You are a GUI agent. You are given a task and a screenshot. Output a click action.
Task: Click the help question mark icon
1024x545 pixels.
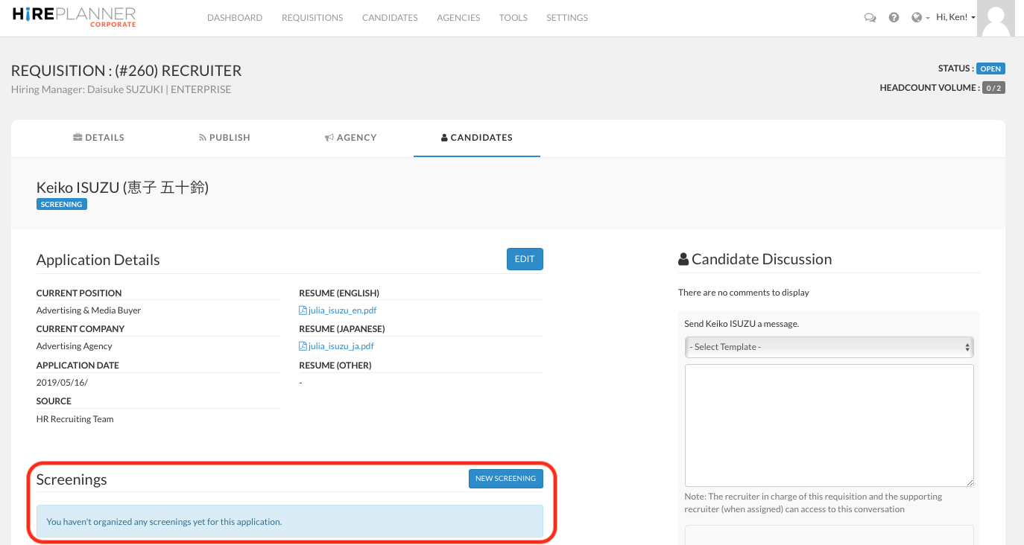click(x=894, y=18)
